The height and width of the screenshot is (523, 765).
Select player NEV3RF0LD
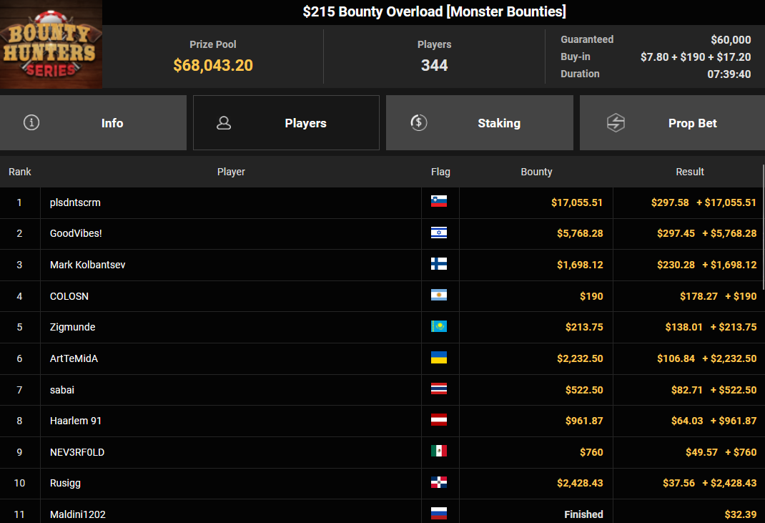click(77, 452)
